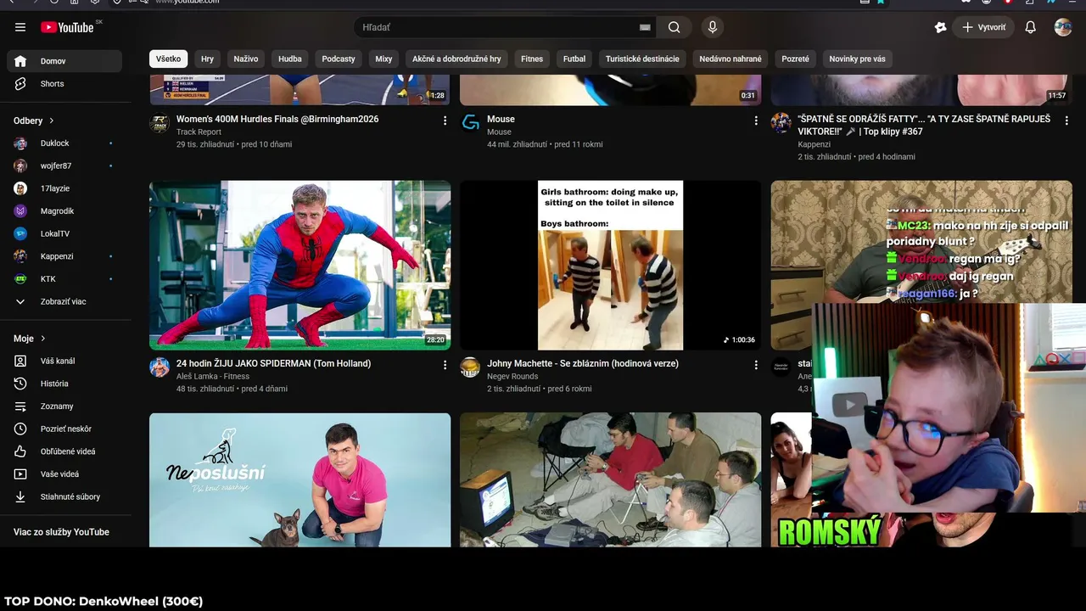Open the account avatar menu
Screen dimensions: 1086x611
click(x=1063, y=27)
